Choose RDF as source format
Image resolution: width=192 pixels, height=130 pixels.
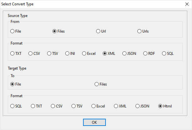[x=145, y=54]
